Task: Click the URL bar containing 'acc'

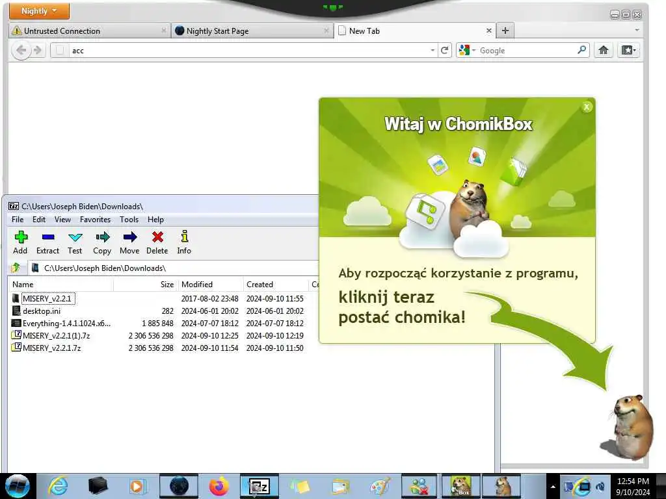Action: (243, 51)
